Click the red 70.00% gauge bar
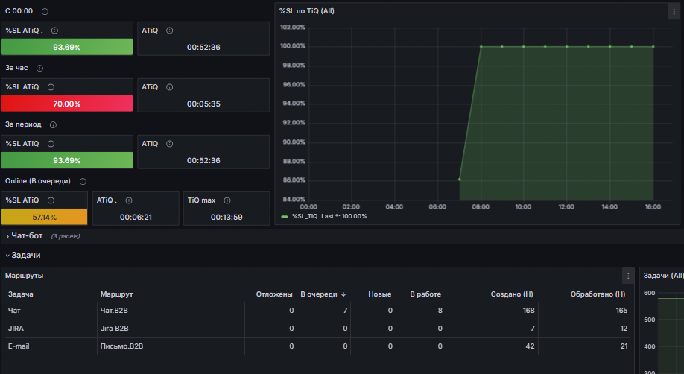 tap(67, 104)
